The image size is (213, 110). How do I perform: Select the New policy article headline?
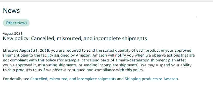click(x=75, y=39)
